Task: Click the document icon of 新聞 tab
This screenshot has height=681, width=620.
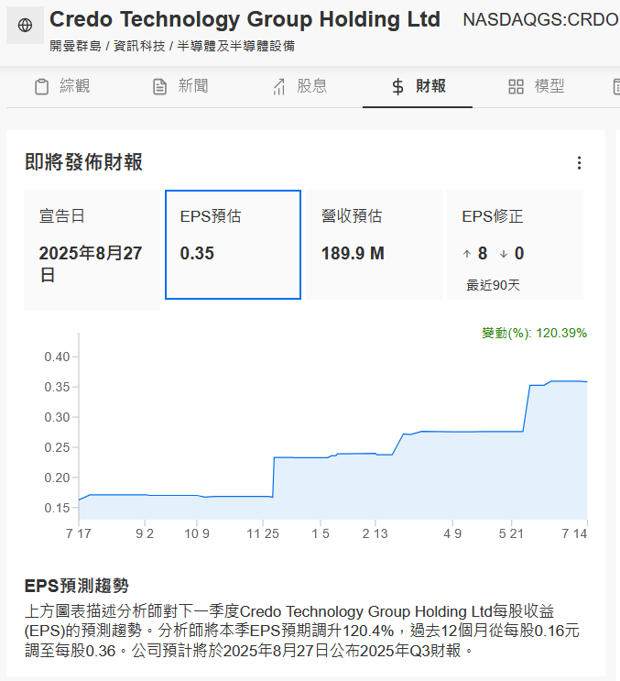Action: [x=159, y=86]
